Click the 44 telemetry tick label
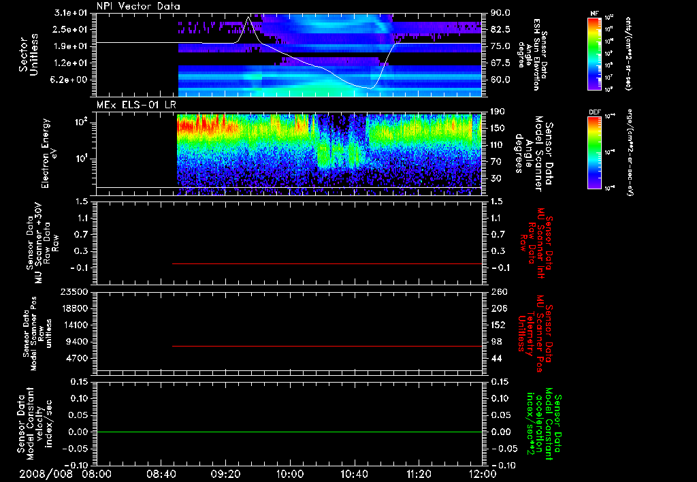The image size is (697, 482). (496, 358)
